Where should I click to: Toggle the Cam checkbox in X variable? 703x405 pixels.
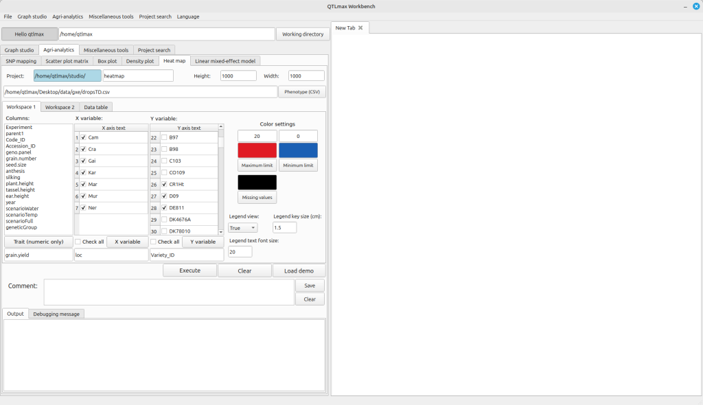(x=83, y=137)
